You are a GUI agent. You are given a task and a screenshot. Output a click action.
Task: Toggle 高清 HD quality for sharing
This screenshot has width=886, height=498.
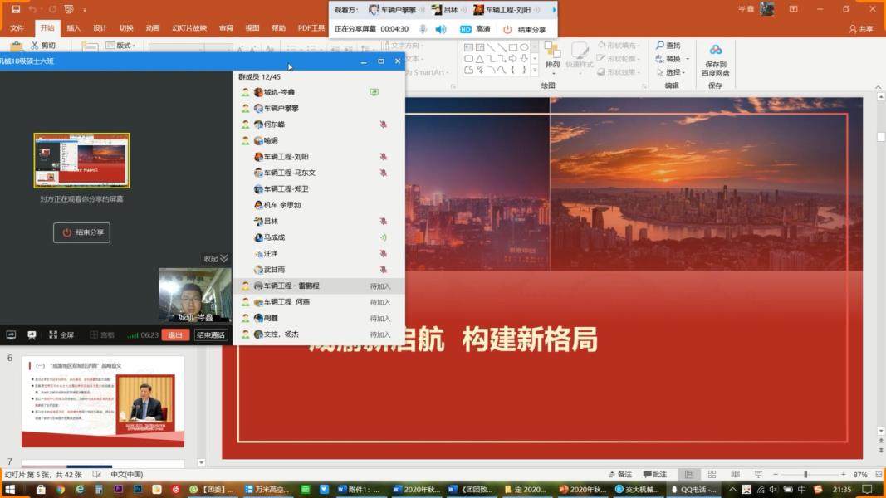click(x=475, y=29)
